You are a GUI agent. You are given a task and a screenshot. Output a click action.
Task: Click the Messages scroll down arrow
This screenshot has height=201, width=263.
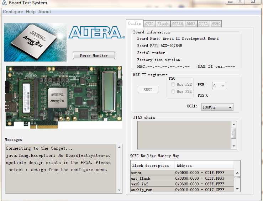119,190
